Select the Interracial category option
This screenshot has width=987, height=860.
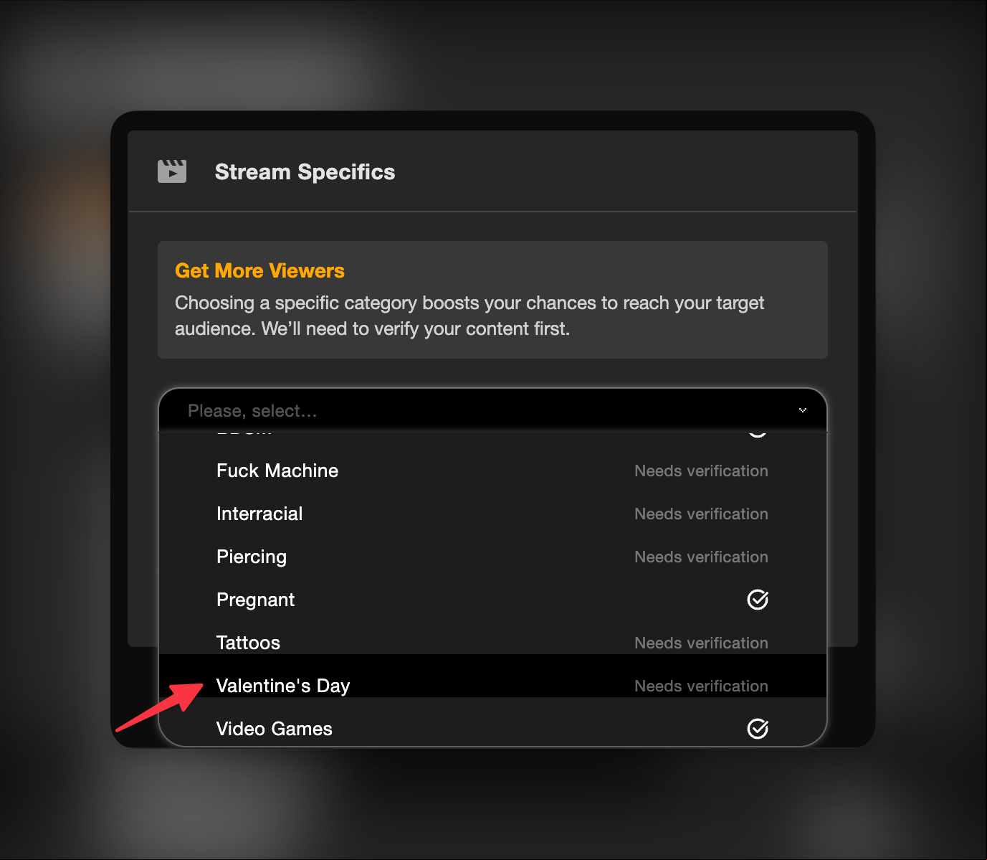pyautogui.click(x=492, y=514)
